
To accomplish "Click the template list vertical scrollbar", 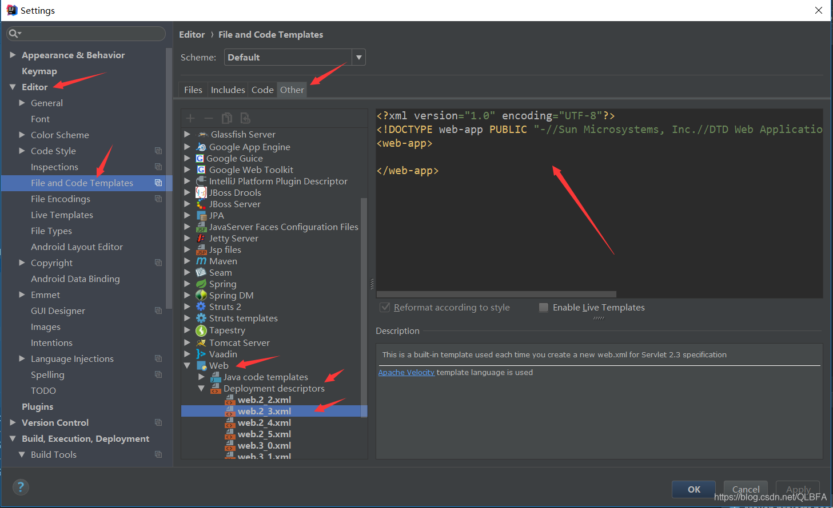I will pos(364,307).
